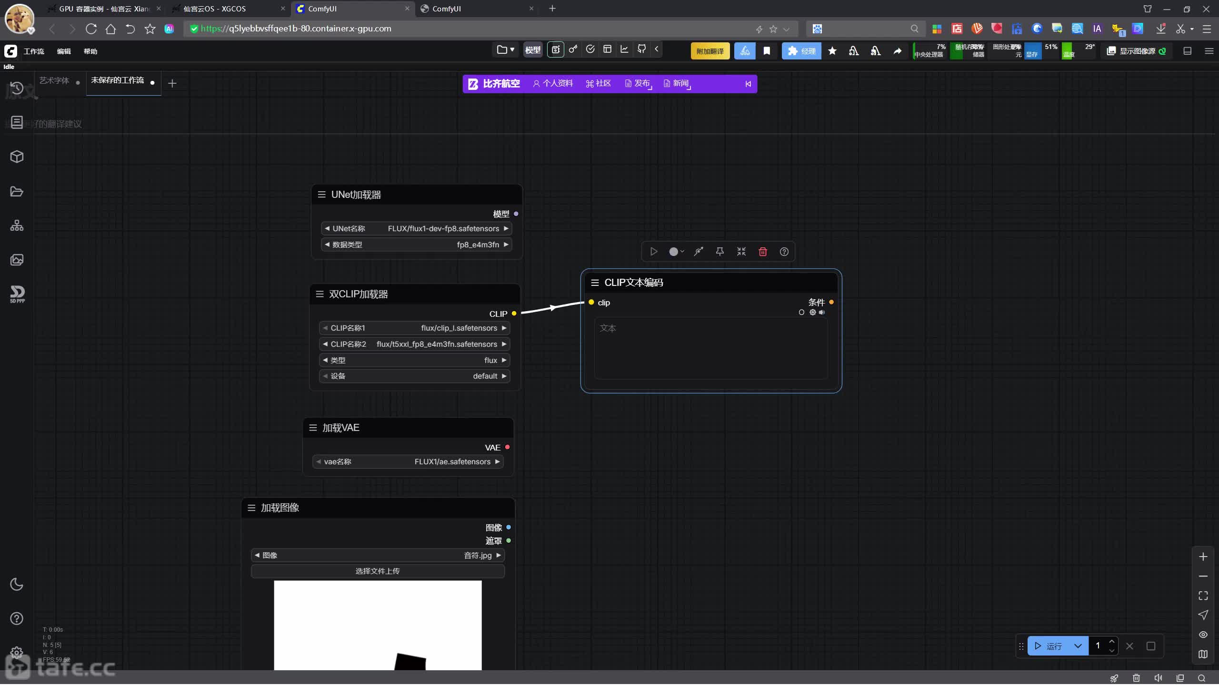Click the bookmark icon in top toolbar

[x=767, y=51]
